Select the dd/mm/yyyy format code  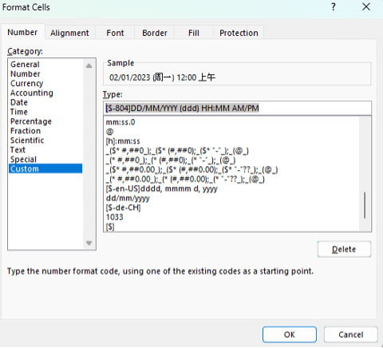coord(128,198)
